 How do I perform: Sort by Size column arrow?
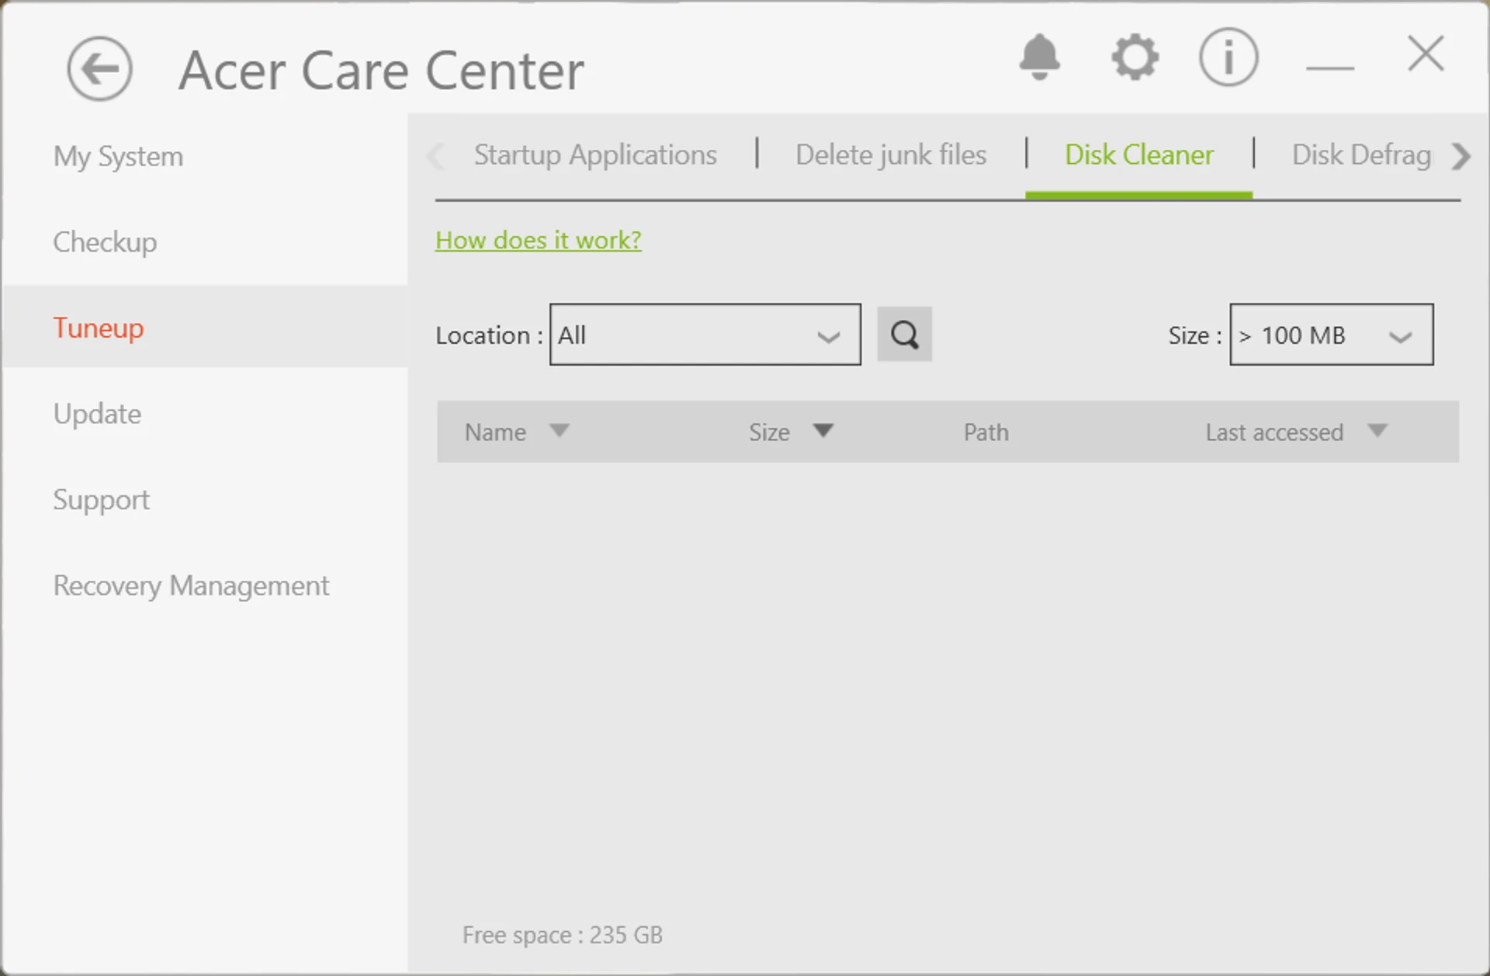tap(823, 430)
